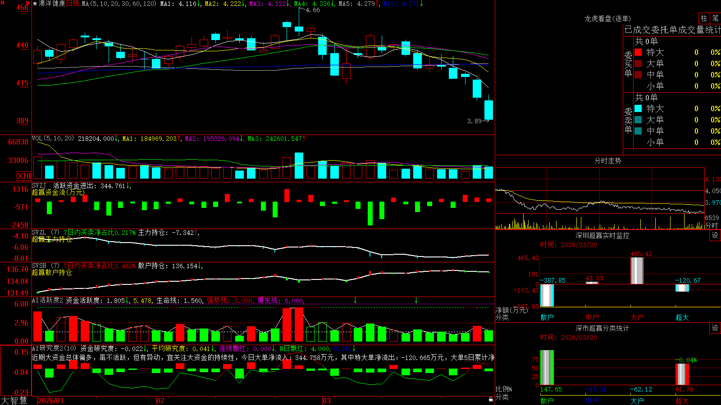Click the 大户 category in 深圳超赢实时监控
Viewport: 721px width, 405px height.
tap(637, 317)
